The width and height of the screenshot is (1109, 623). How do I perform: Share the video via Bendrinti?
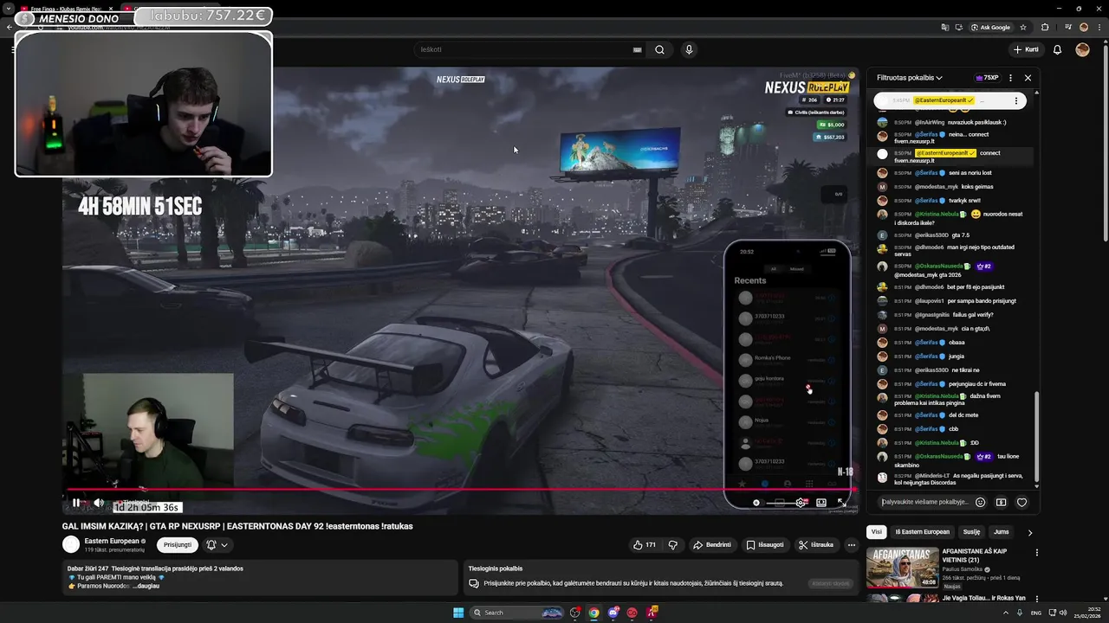[711, 545]
